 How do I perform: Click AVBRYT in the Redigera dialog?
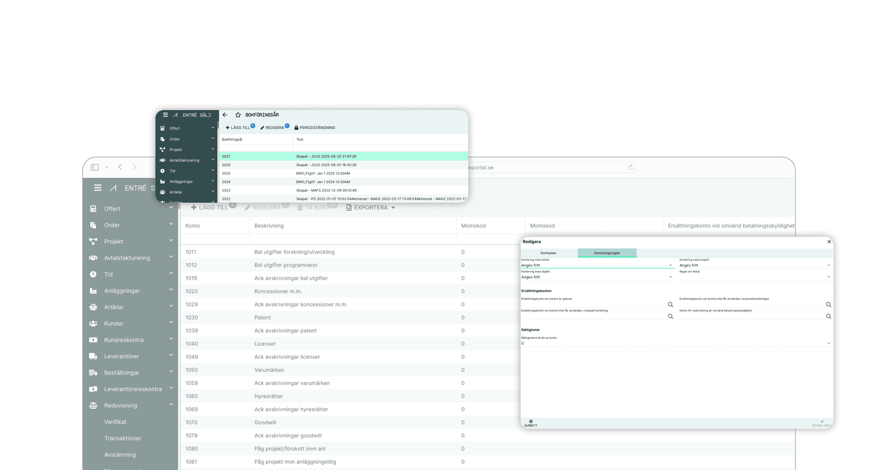pyautogui.click(x=530, y=423)
